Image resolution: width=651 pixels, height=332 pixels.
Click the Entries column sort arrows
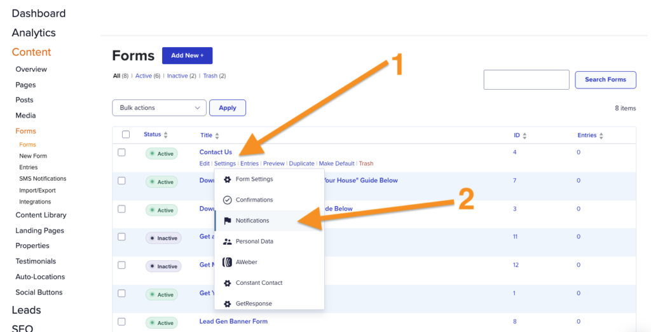click(601, 135)
